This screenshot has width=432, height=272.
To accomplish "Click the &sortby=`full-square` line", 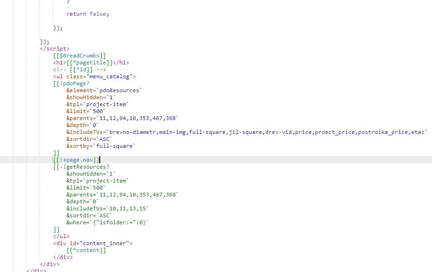I will pyautogui.click(x=101, y=146).
